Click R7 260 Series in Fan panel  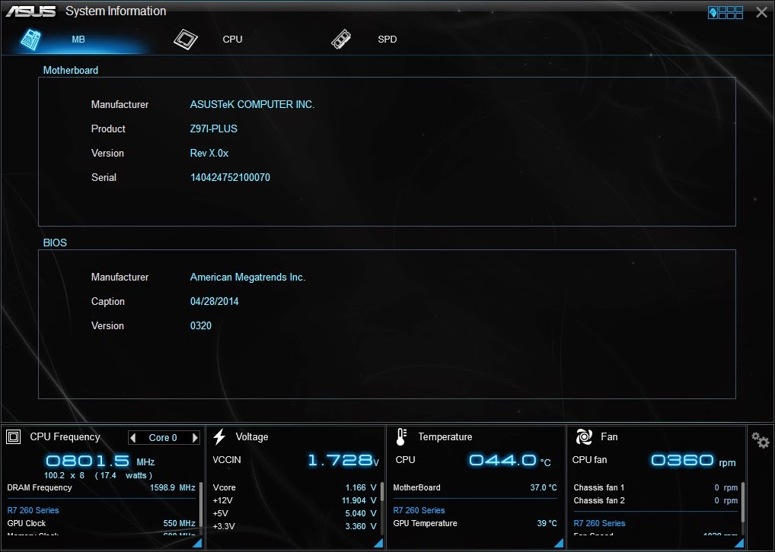(x=600, y=523)
